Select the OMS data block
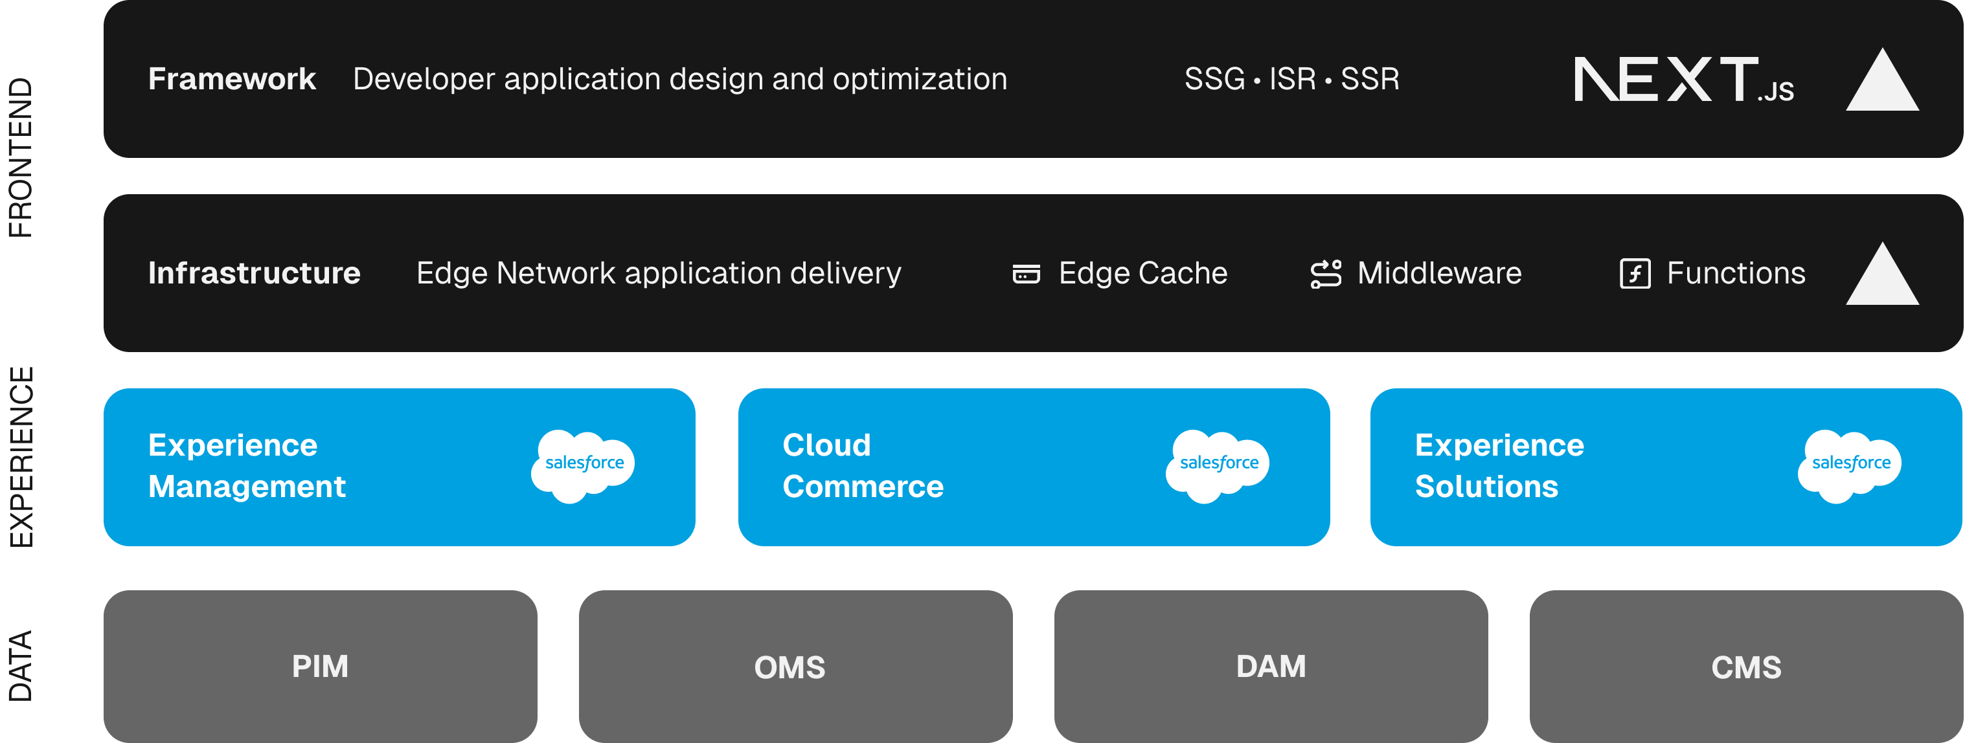 [x=795, y=666]
